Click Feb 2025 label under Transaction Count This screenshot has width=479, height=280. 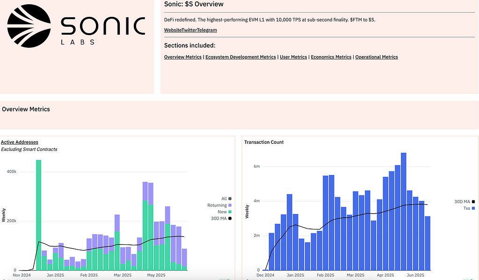326,275
